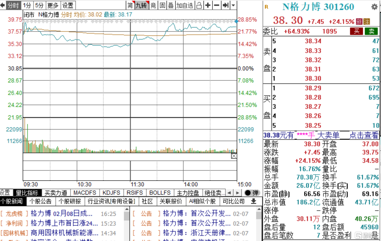The image size is (381, 241).
Task: Select MACDFS indicator tab
Action: [x=85, y=193]
